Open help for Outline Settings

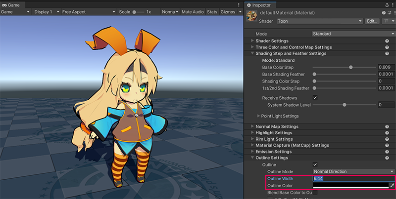387,158
